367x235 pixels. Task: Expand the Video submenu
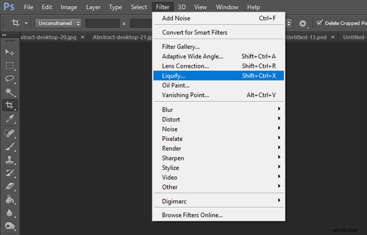(x=219, y=177)
